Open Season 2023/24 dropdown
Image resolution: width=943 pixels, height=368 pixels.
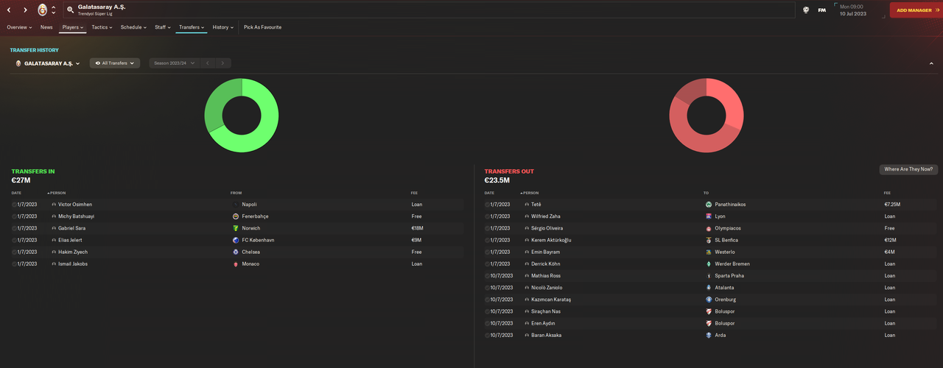(x=175, y=63)
